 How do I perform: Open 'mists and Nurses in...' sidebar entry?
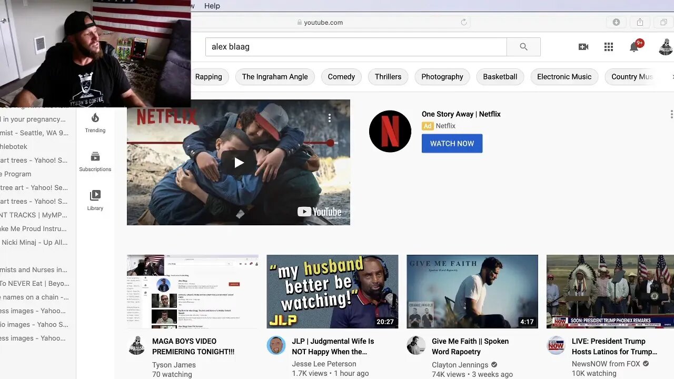tap(34, 270)
